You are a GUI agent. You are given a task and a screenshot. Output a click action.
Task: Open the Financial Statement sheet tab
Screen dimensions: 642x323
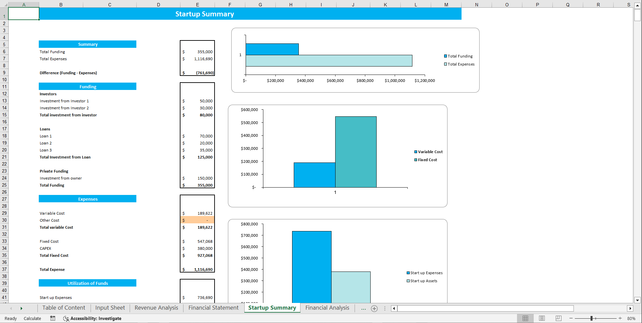pyautogui.click(x=213, y=308)
